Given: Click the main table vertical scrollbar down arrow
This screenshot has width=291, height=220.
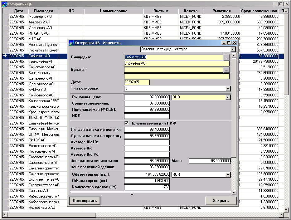Looking at the screenshot, I should 286,210.
